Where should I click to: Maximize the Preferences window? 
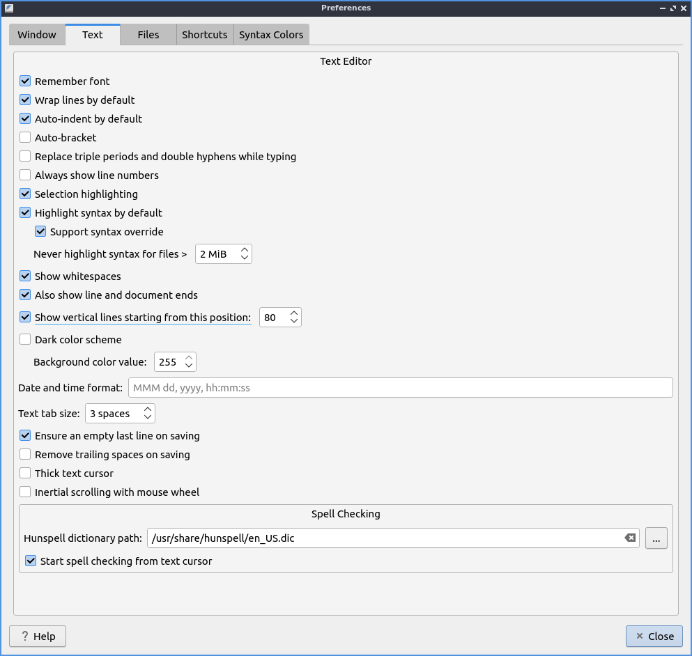[x=673, y=8]
